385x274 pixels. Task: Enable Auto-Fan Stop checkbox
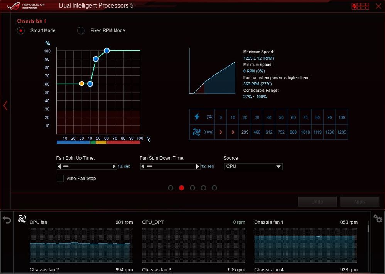60,179
